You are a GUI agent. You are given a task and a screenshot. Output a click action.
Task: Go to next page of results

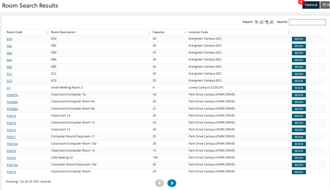pos(172,183)
